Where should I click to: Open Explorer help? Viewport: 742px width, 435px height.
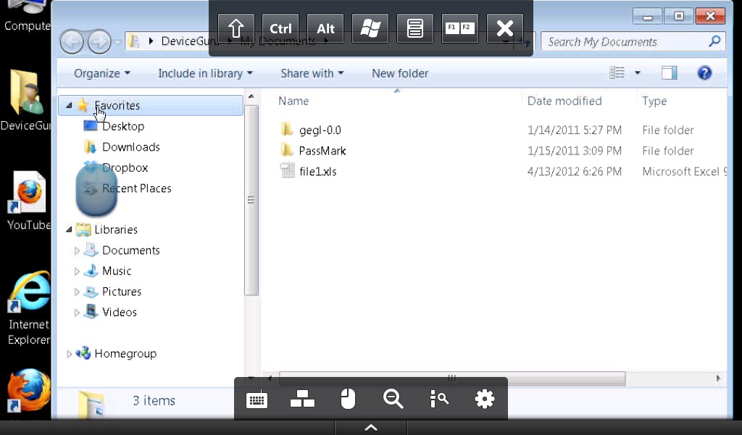(x=704, y=73)
